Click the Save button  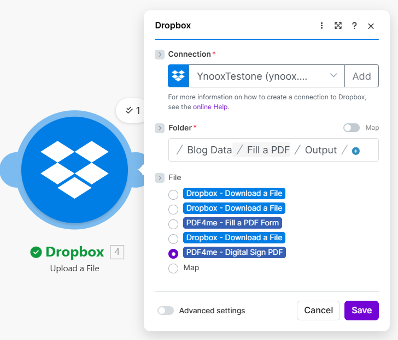tap(361, 311)
